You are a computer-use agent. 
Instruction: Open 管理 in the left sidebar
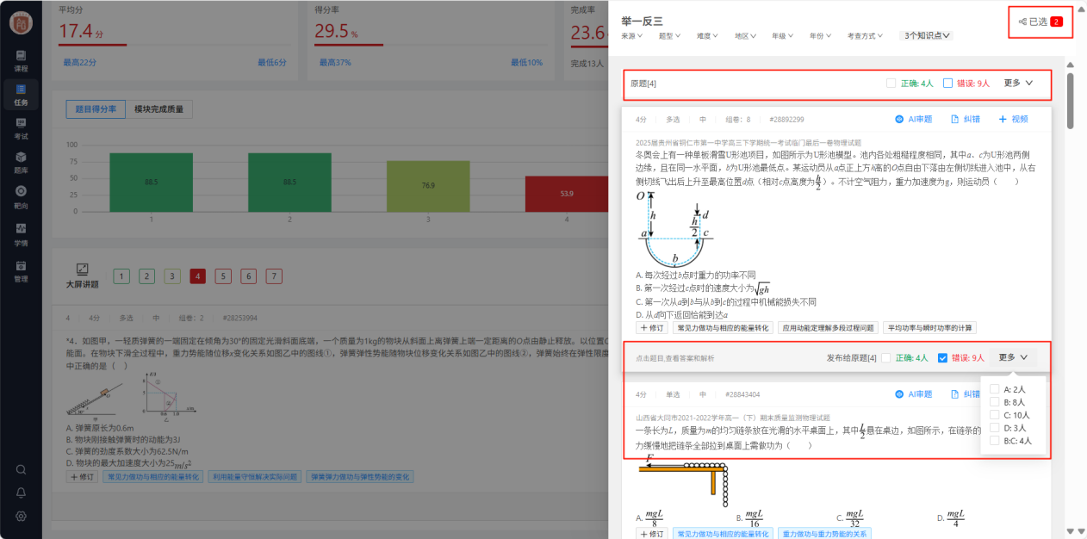pos(21,271)
